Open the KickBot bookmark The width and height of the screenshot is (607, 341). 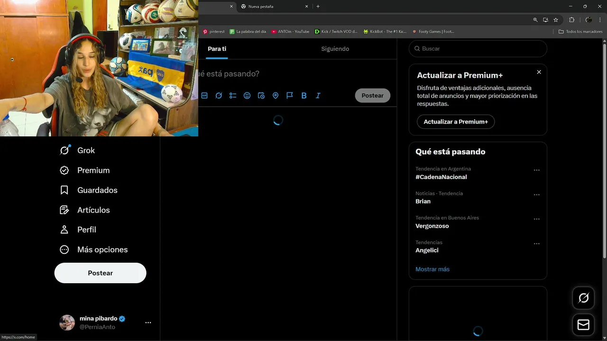tap(385, 32)
